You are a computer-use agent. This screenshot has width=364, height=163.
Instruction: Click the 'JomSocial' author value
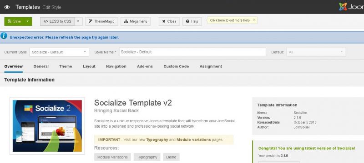coord(301,127)
